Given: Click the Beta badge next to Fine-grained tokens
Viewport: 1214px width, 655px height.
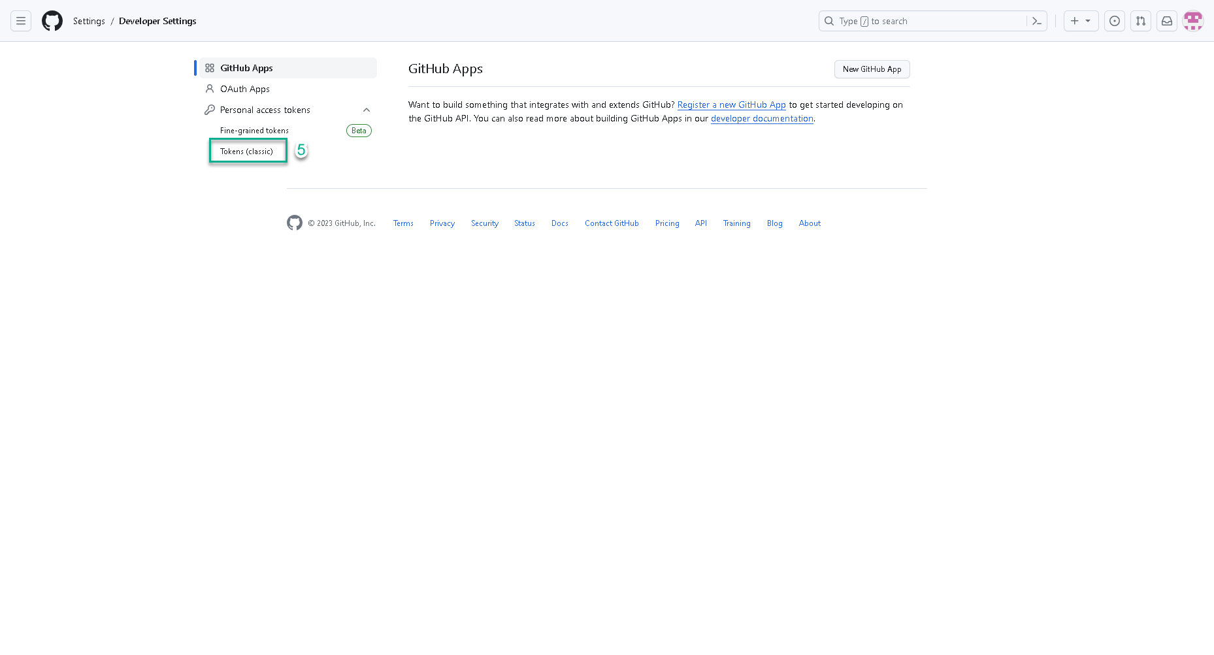Looking at the screenshot, I should pos(358,130).
